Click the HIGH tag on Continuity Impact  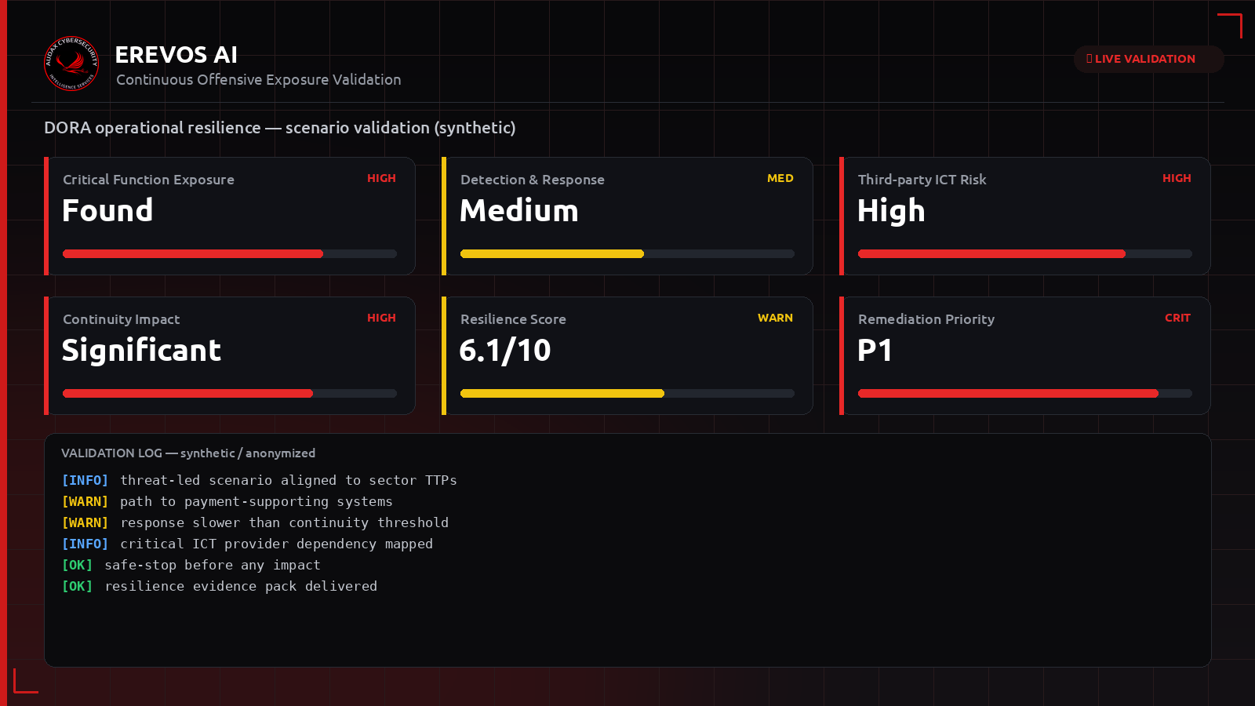click(x=381, y=318)
